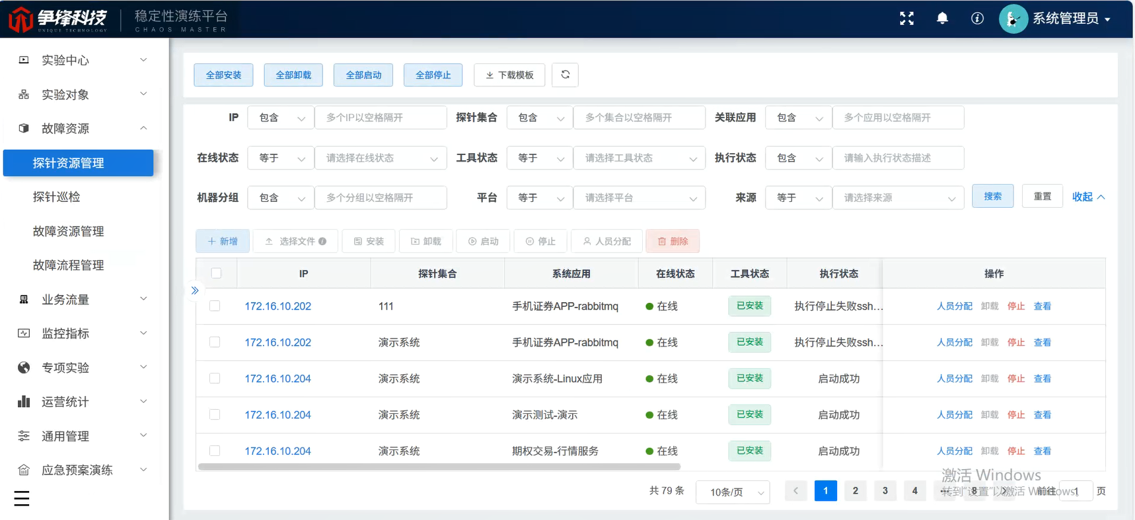Click the 人员分配 toolbar button
The height and width of the screenshot is (520, 1135).
[x=607, y=242]
